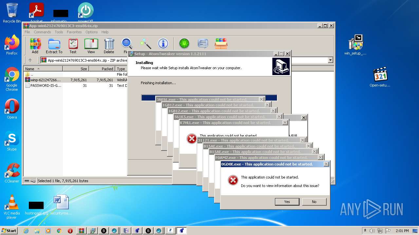The height and width of the screenshot is (235, 419).
Task: Select the win_setup_... desktop icon
Action: 355,45
